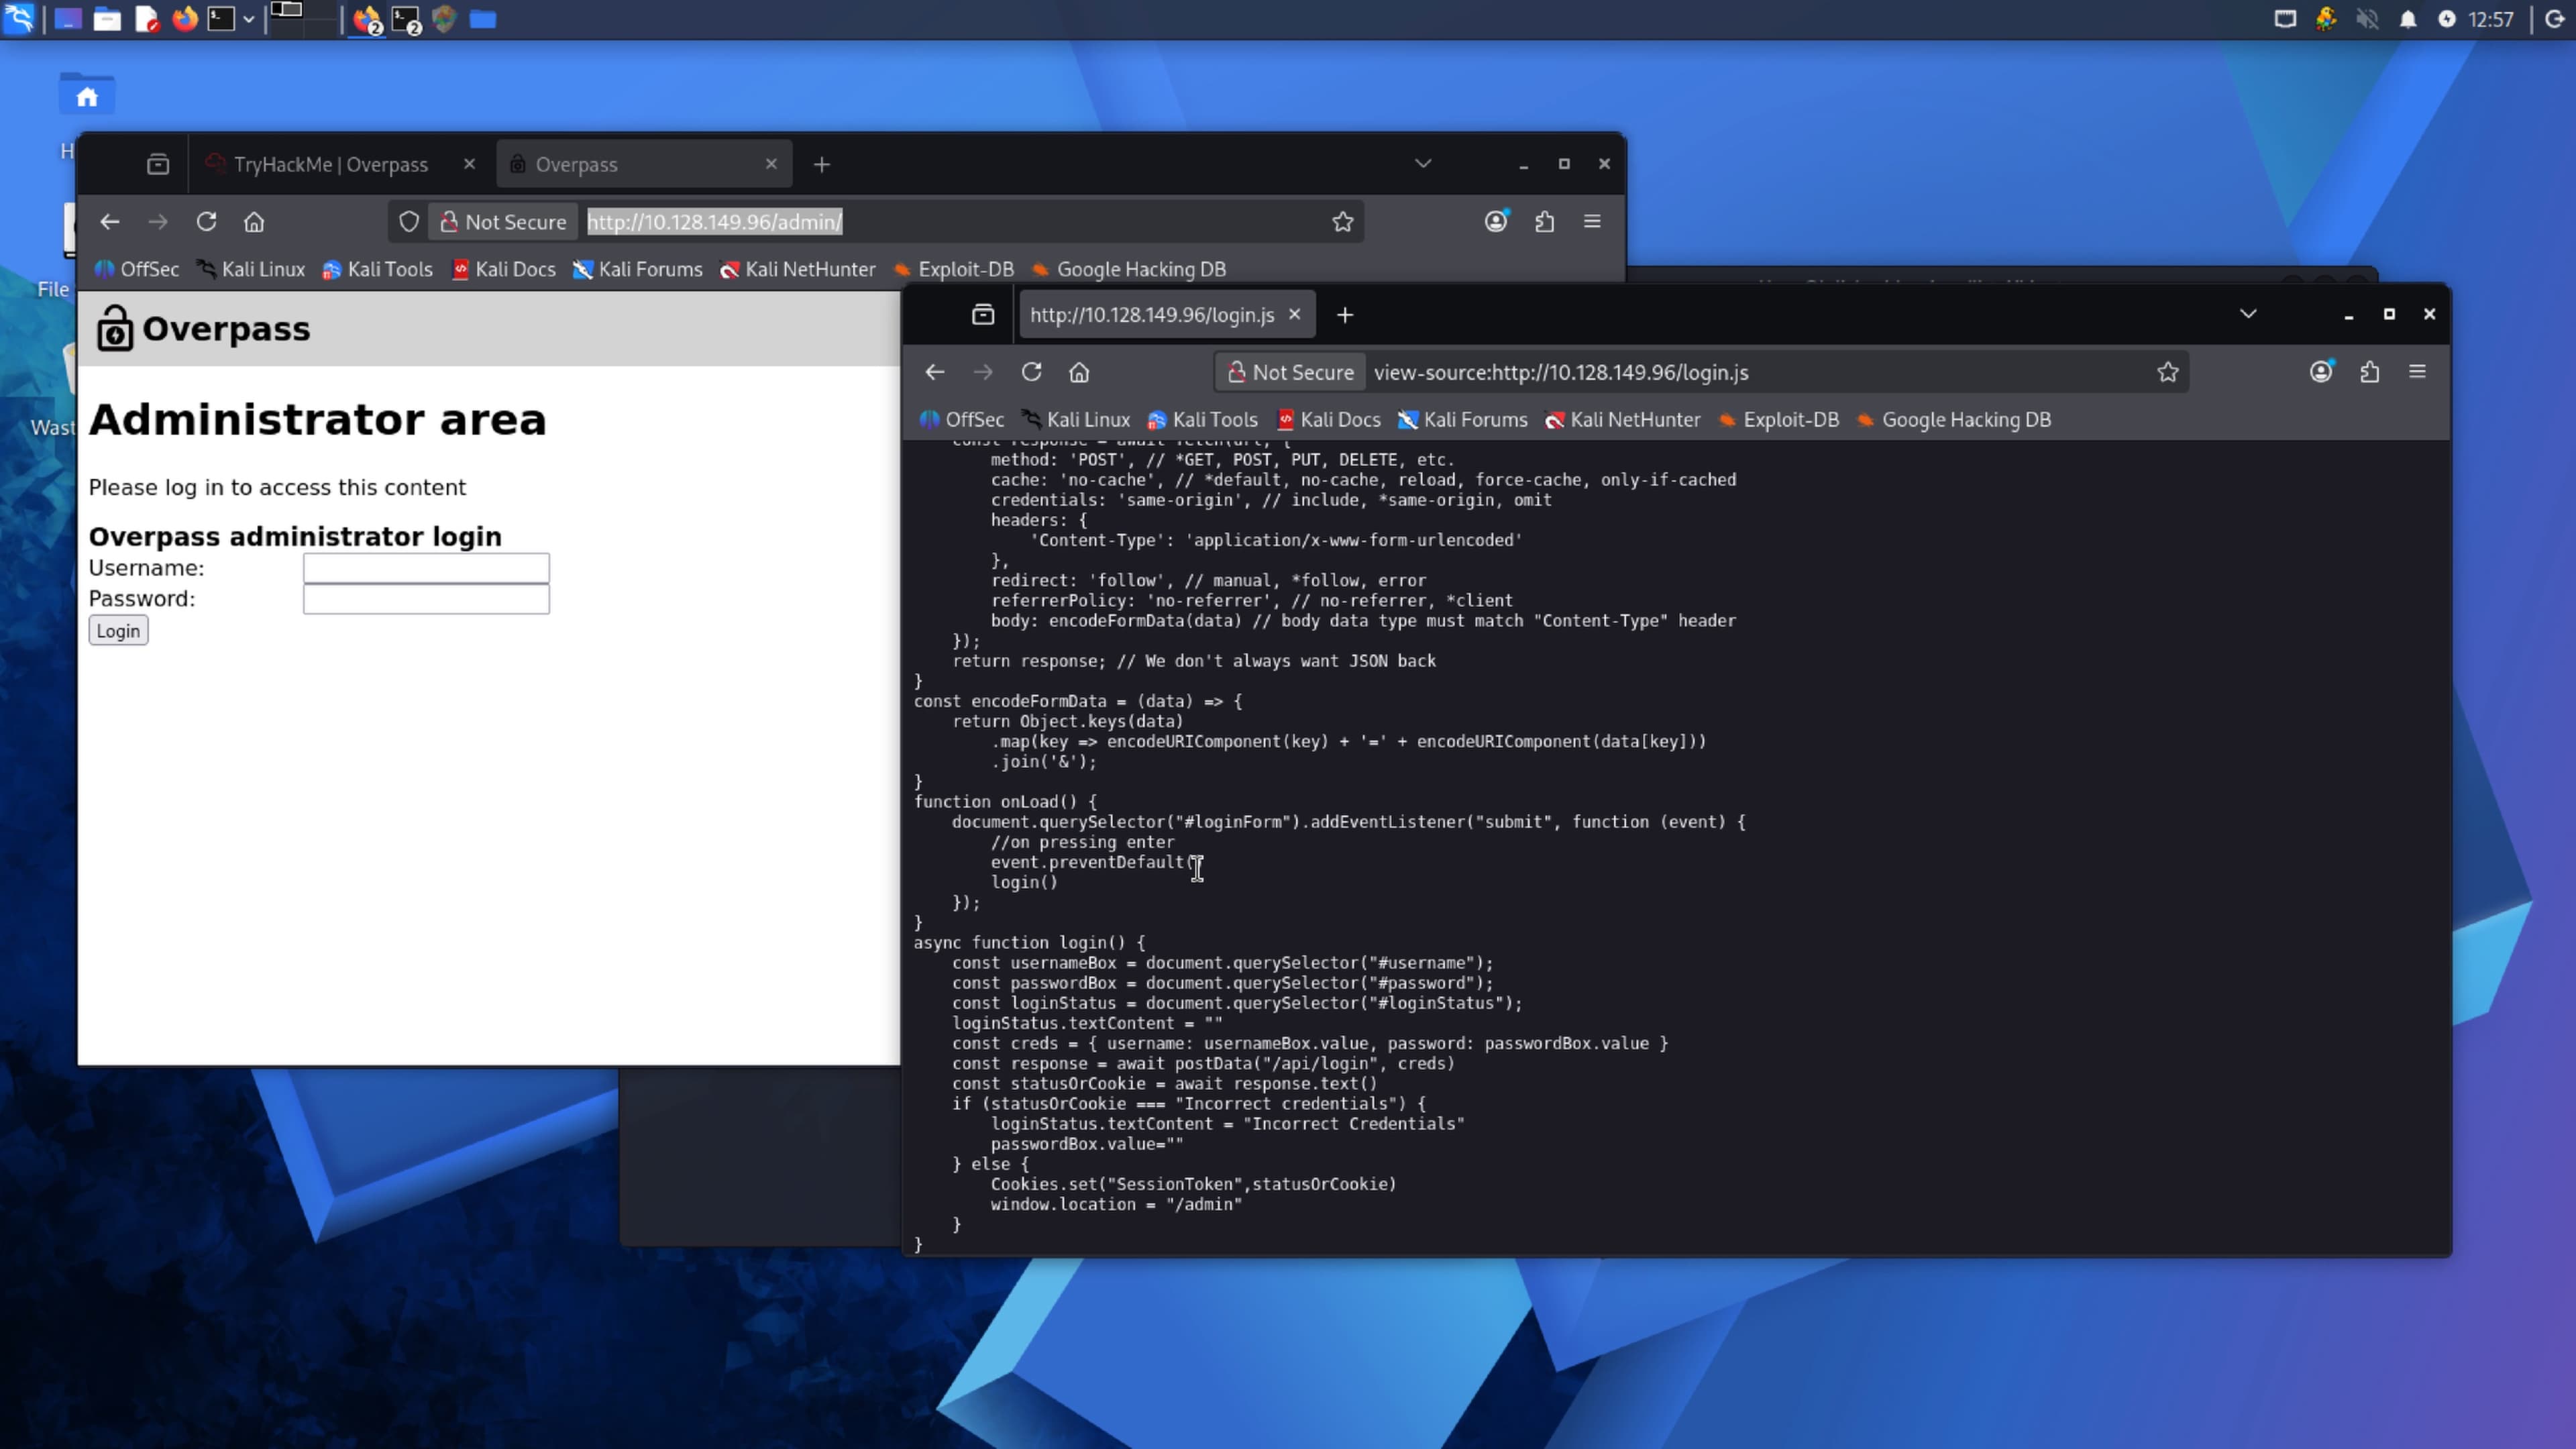Select the Overpass tab
This screenshot has width=2576, height=1449.
click(644, 164)
